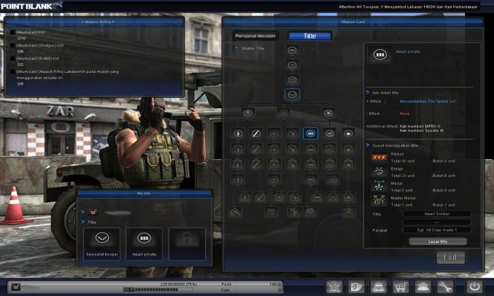Switch to the Personal Mission tab
Screen dimensions: 494x296
(255, 36)
